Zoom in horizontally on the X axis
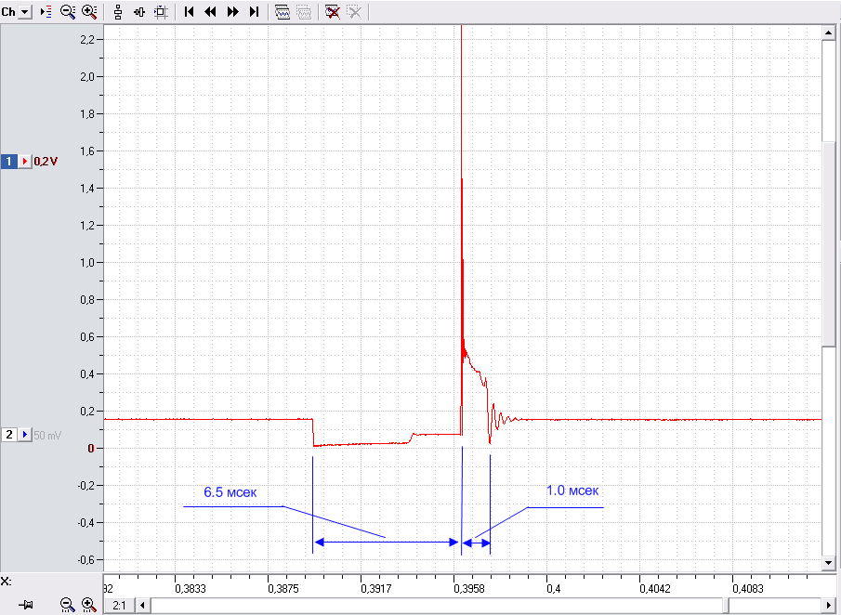Image resolution: width=841 pixels, height=615 pixels. (x=89, y=606)
